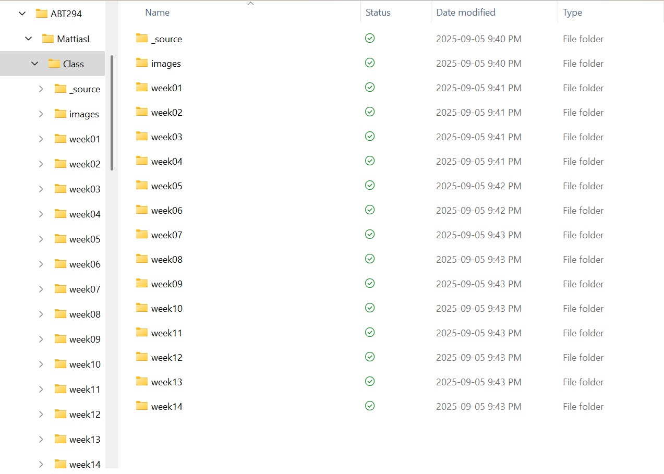Click the sync status checkmark for week01

[x=370, y=87]
